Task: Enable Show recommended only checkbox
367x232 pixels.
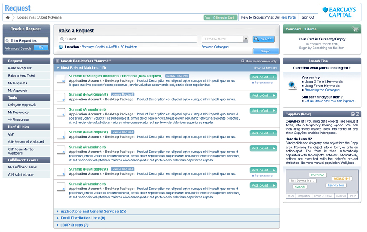Action: (x=243, y=61)
